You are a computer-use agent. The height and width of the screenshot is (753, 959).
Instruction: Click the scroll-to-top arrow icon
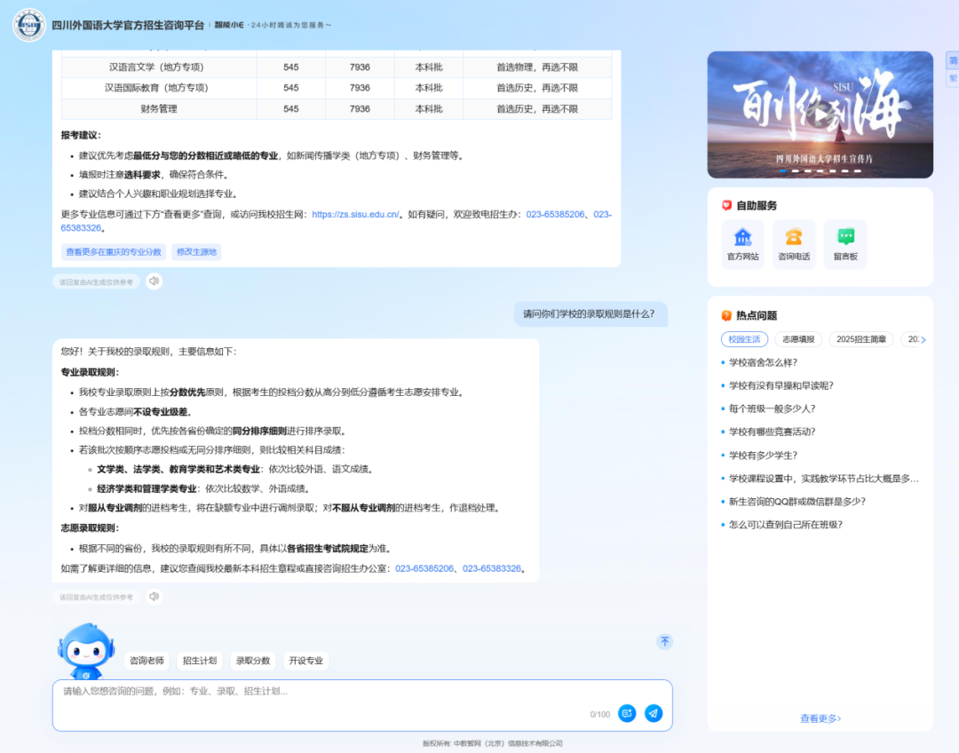[664, 641]
